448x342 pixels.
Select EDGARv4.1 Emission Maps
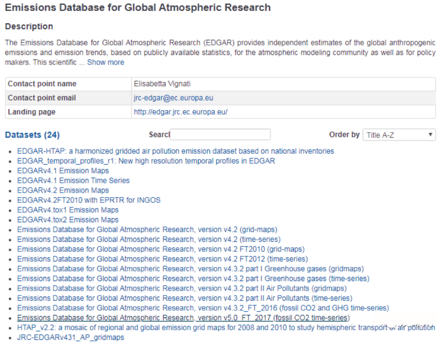(x=63, y=171)
